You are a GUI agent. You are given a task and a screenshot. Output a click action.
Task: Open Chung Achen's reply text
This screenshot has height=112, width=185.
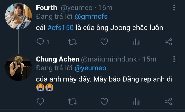(103, 79)
